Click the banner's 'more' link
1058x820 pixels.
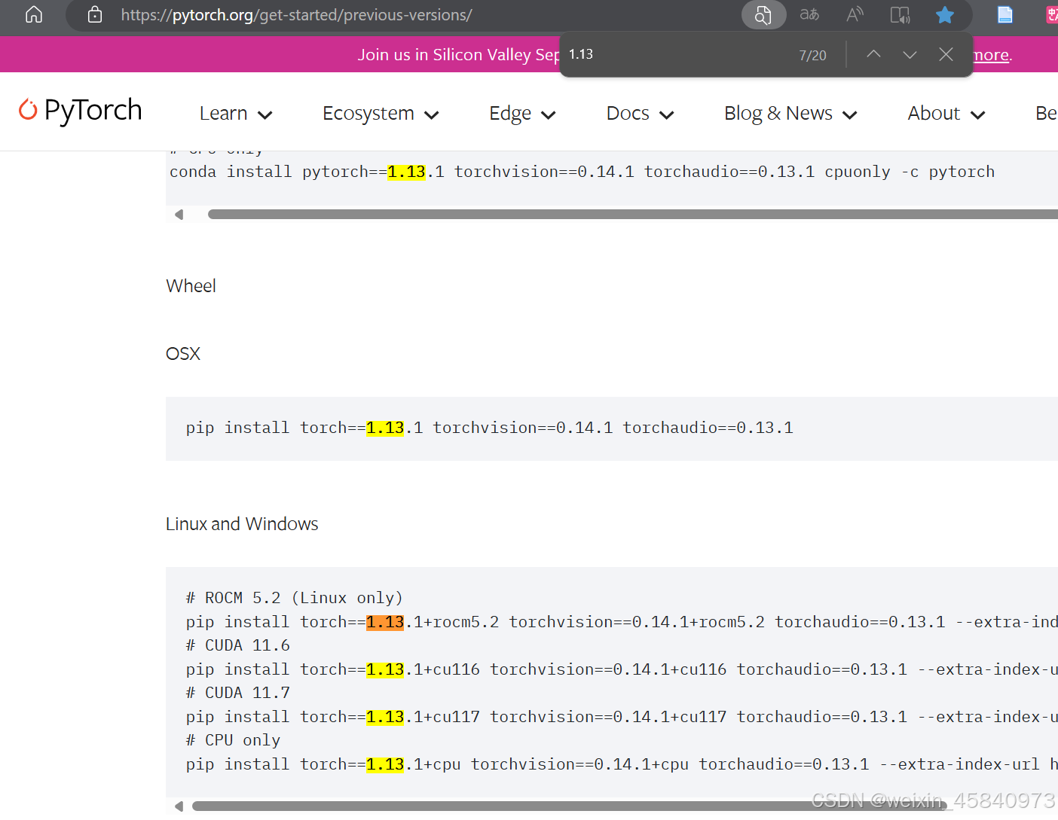(991, 55)
